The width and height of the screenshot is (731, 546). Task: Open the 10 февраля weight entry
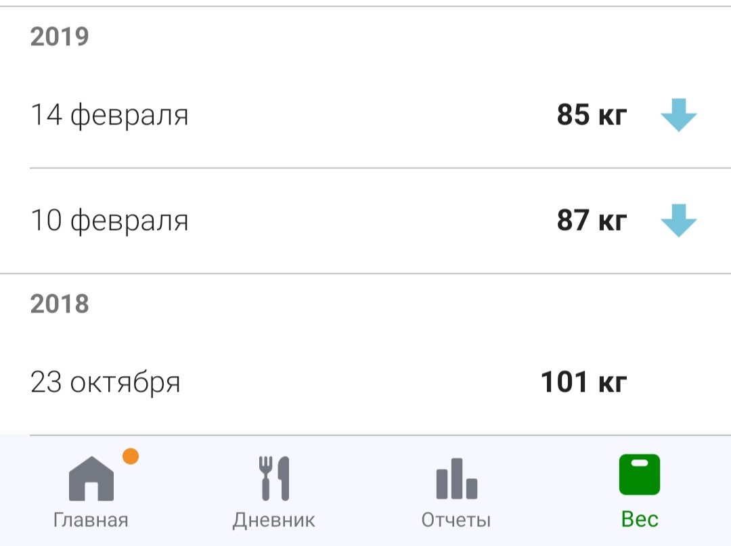coord(110,221)
